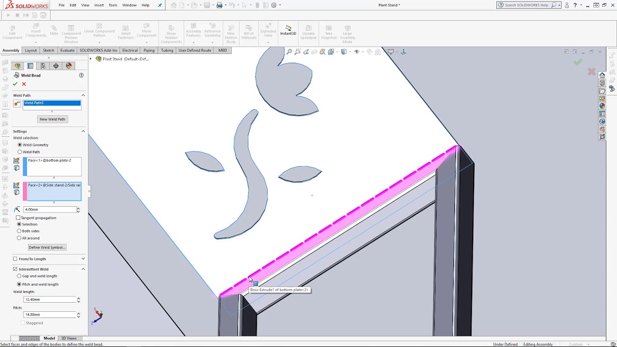Accept the Weld Bead with green checkmark
Viewport: 617px width, 347px height.
coord(15,84)
